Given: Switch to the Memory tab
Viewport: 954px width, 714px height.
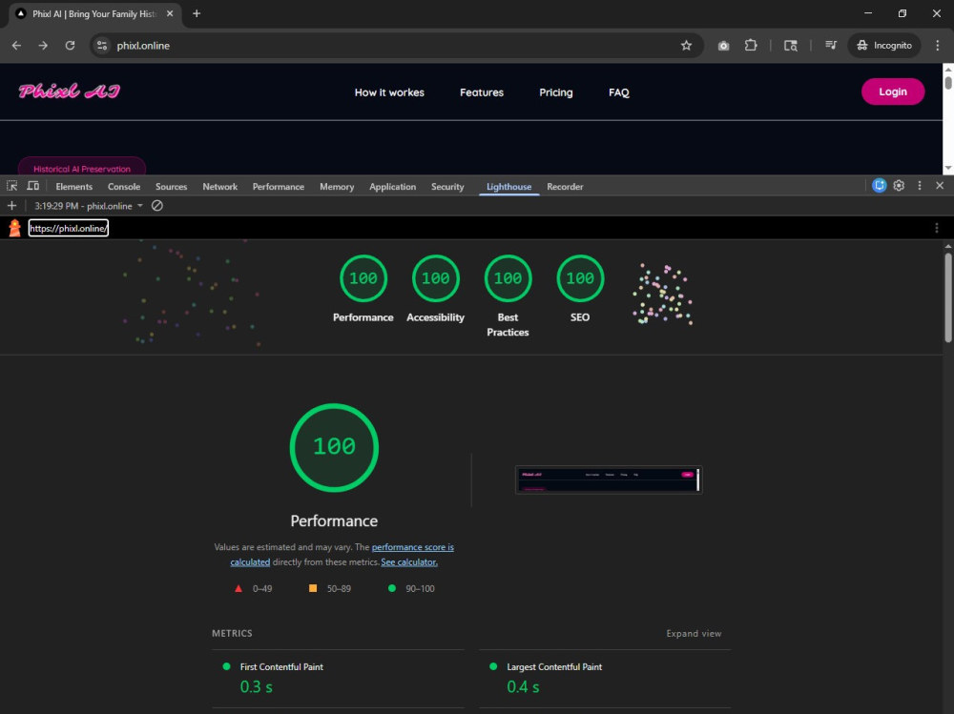Looking at the screenshot, I should pyautogui.click(x=337, y=187).
